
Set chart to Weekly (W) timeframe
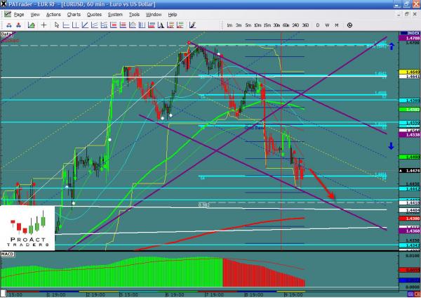(328, 25)
